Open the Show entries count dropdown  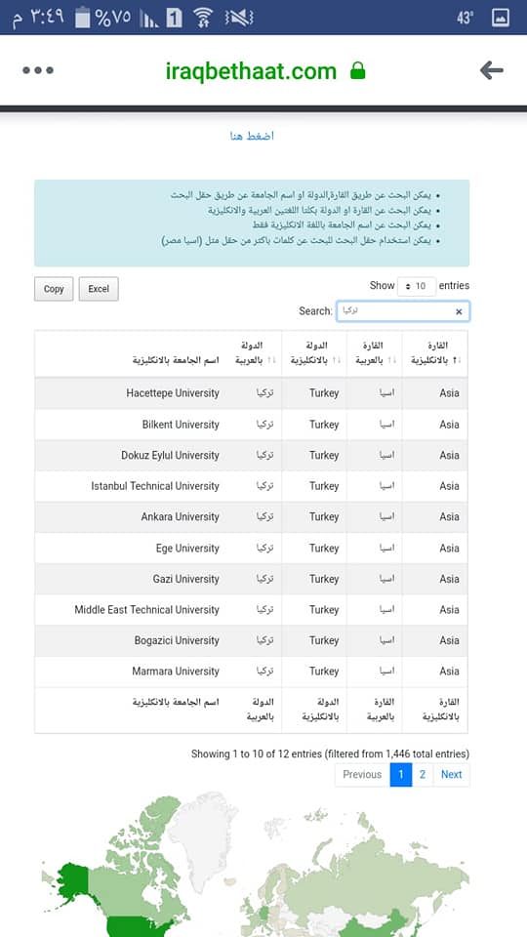pos(417,286)
